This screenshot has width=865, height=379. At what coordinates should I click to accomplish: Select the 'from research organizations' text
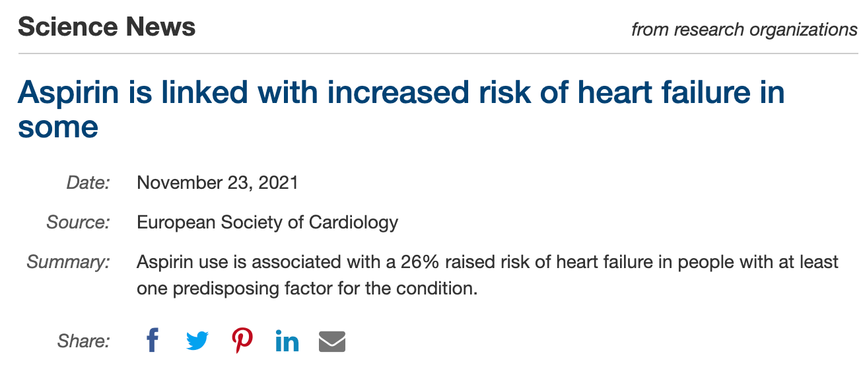coord(744,30)
